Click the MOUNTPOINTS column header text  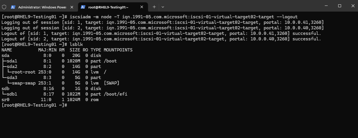tap(118, 50)
